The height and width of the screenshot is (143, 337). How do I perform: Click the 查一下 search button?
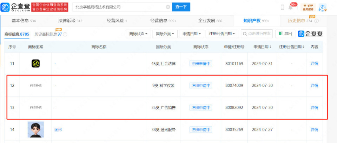tap(181, 7)
